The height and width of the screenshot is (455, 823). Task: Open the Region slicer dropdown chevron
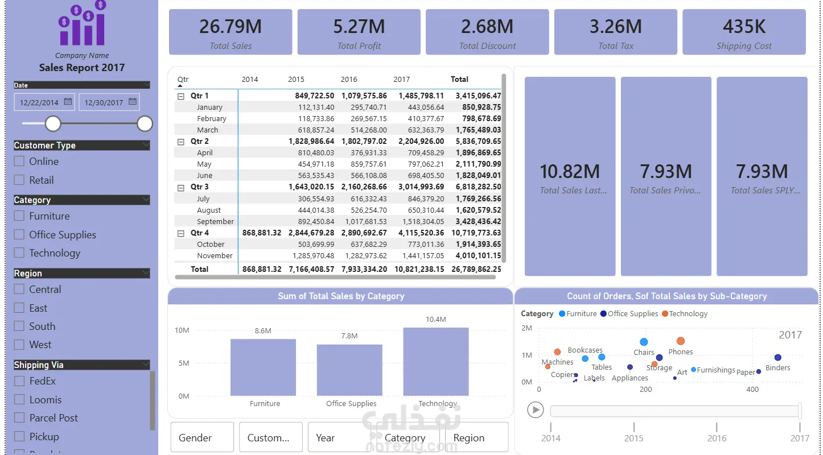click(x=147, y=273)
